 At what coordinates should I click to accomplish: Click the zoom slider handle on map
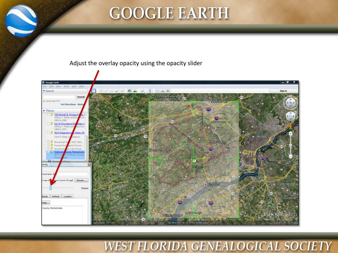click(290, 145)
